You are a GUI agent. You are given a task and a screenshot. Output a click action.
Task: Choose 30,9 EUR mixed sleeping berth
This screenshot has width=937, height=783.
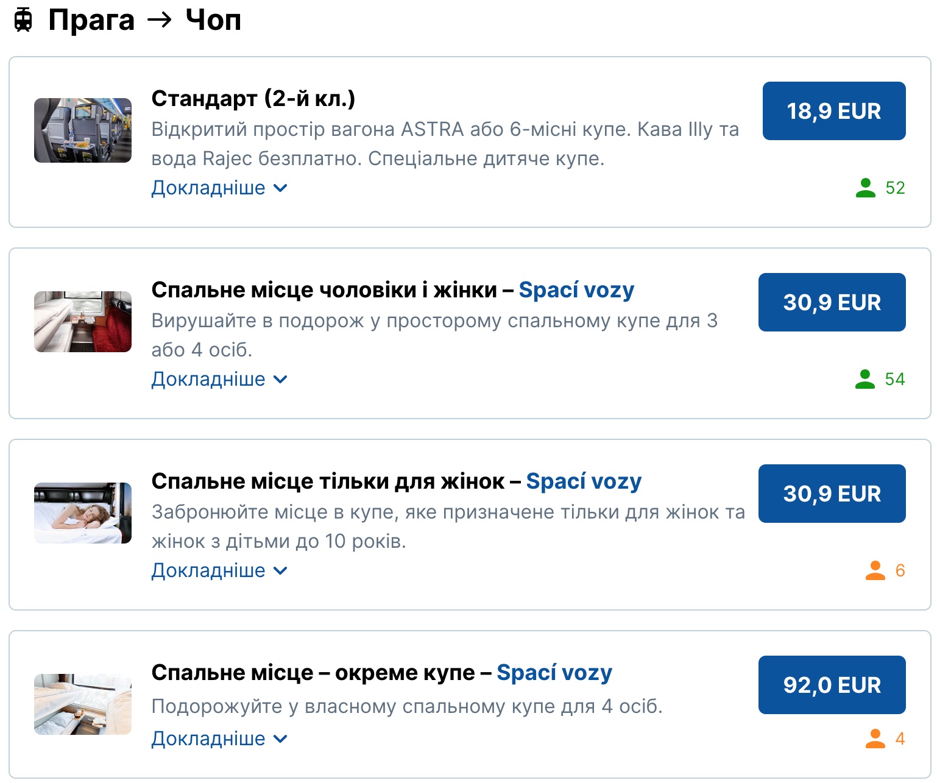tap(832, 302)
